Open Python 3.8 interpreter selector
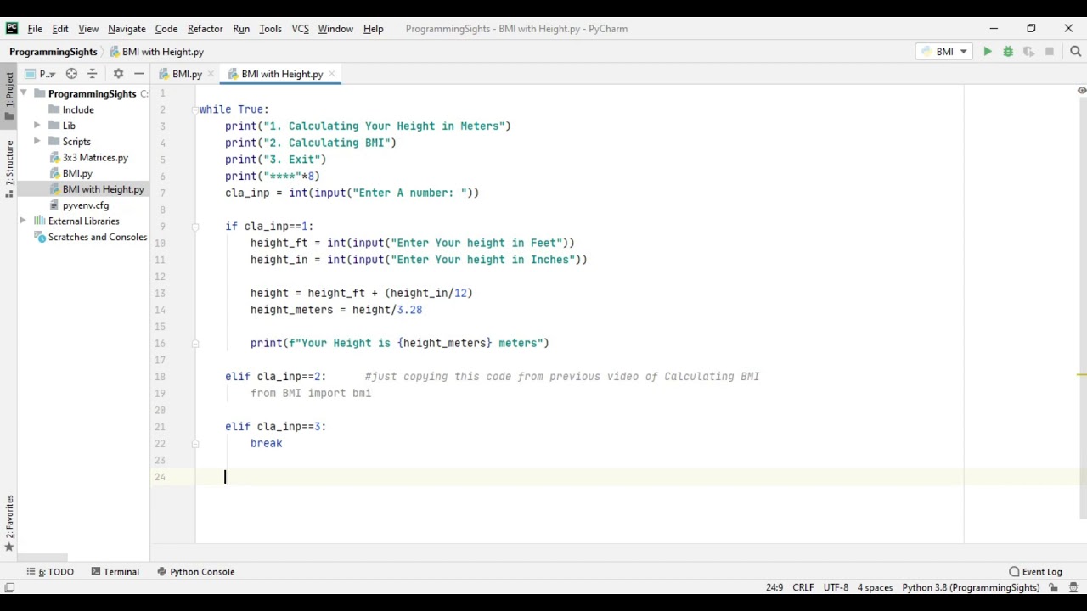This screenshot has height=611, width=1087. click(971, 587)
